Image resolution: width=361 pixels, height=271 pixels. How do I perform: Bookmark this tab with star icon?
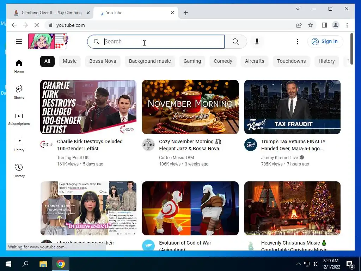310,25
